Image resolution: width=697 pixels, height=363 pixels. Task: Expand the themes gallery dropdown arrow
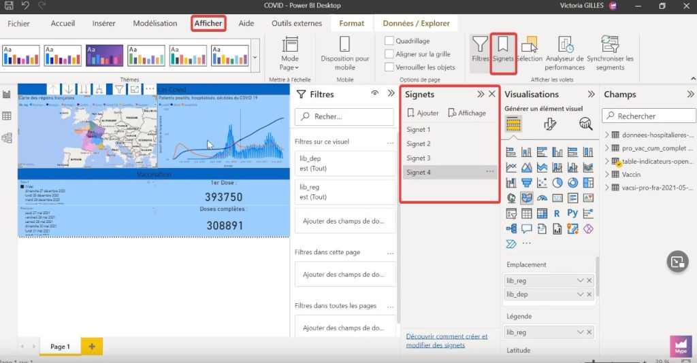255,57
